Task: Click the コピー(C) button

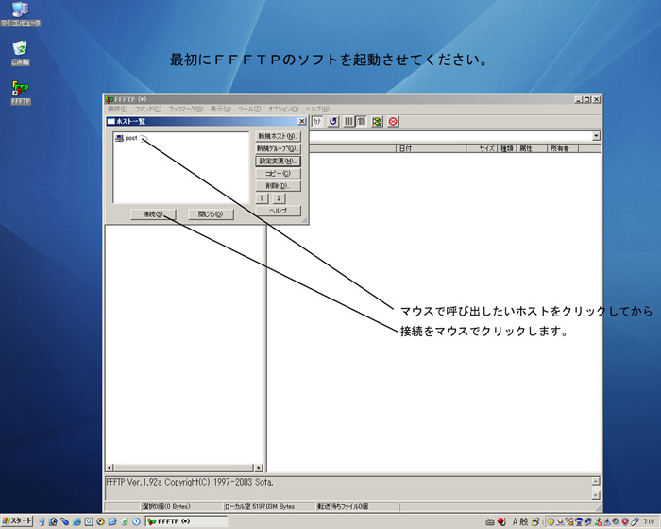Action: tap(279, 174)
